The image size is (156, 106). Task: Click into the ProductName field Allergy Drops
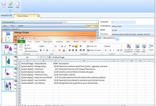coord(133,26)
